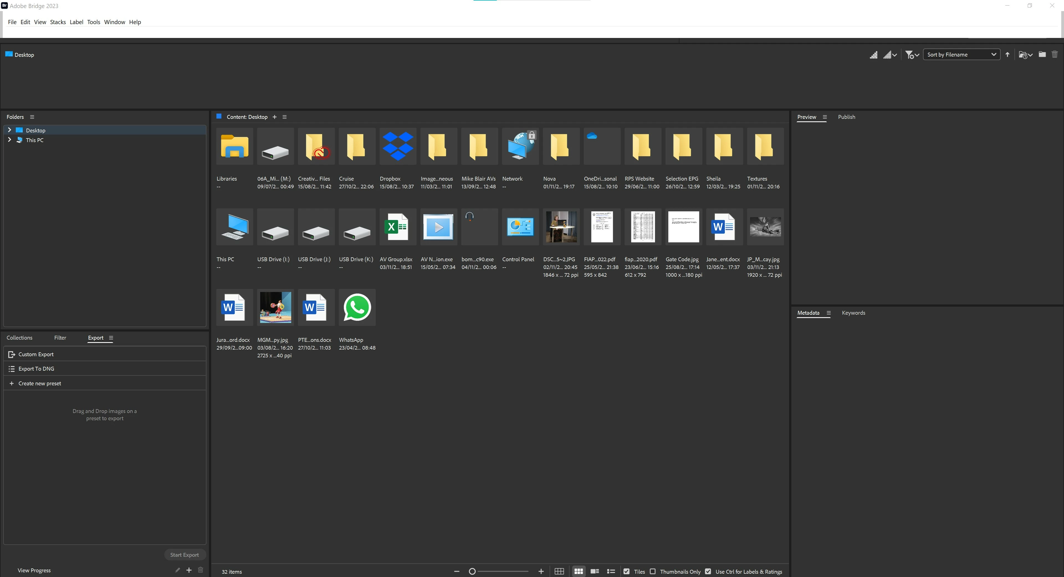Click View Progress link

coord(34,570)
